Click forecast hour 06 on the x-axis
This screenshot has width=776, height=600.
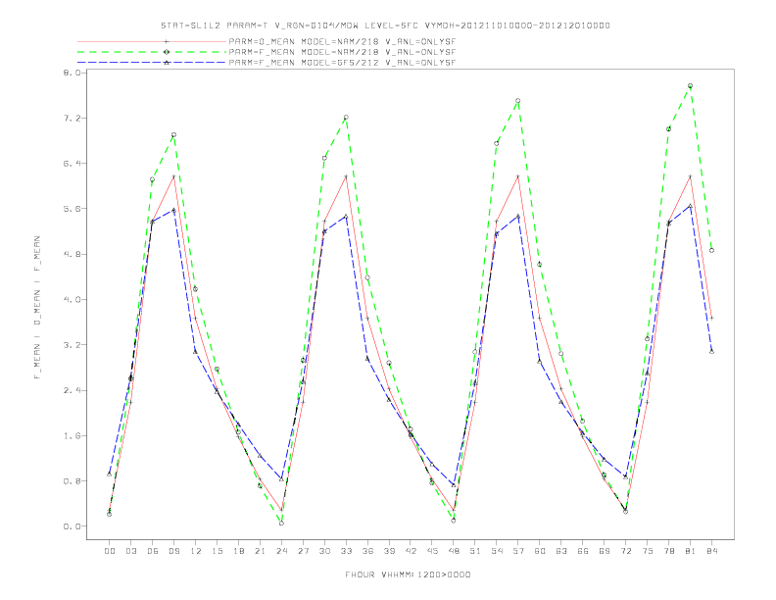click(x=153, y=551)
